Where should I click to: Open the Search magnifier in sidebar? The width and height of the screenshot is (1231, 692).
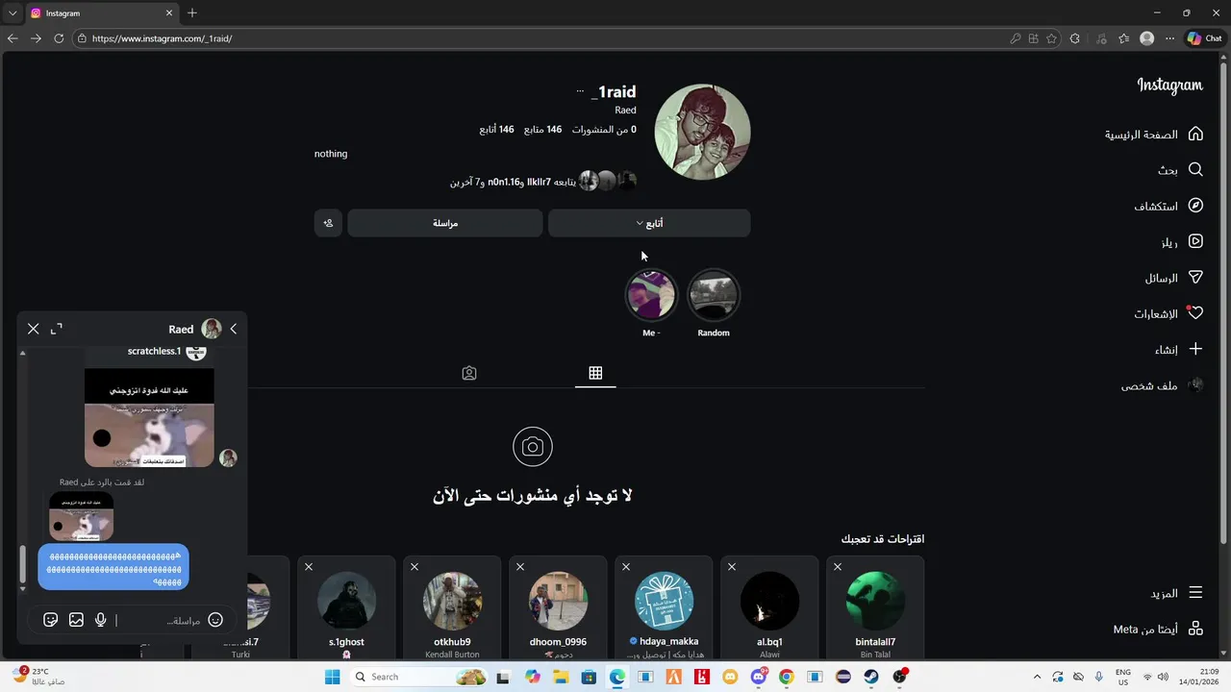[x=1195, y=169]
